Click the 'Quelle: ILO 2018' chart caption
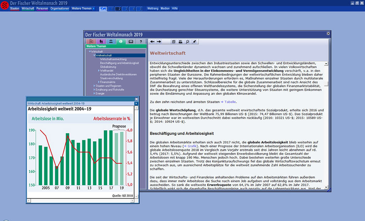 tap(123, 196)
